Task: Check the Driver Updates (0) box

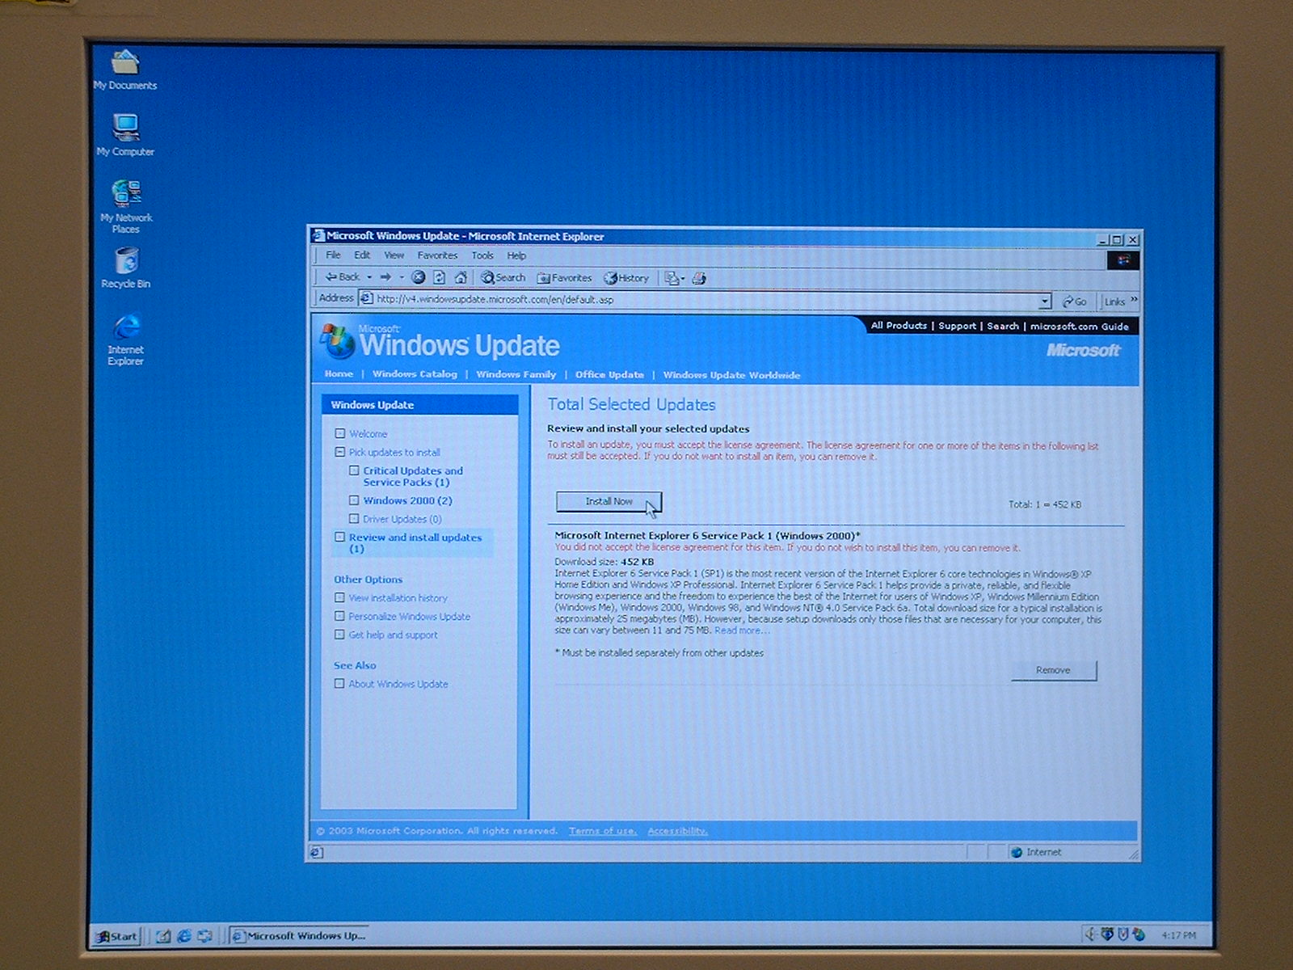Action: pyautogui.click(x=354, y=519)
